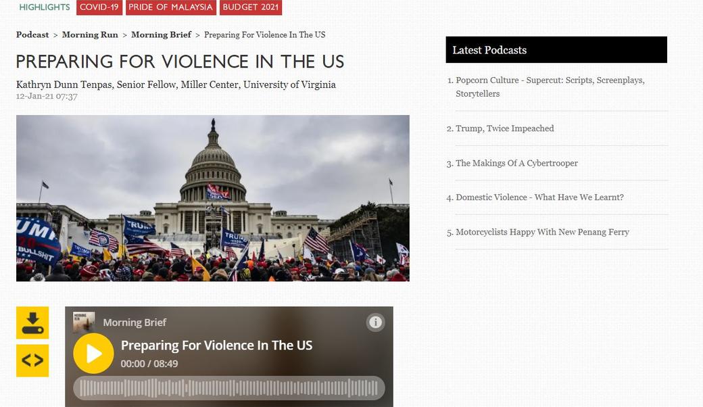Open Motorcyclists Happy With New Penang Ferry
The height and width of the screenshot is (407, 703).
tap(542, 232)
